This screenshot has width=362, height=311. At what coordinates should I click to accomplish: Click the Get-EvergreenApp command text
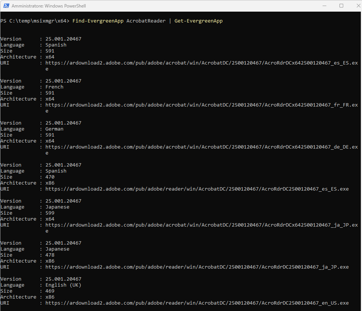(x=199, y=21)
